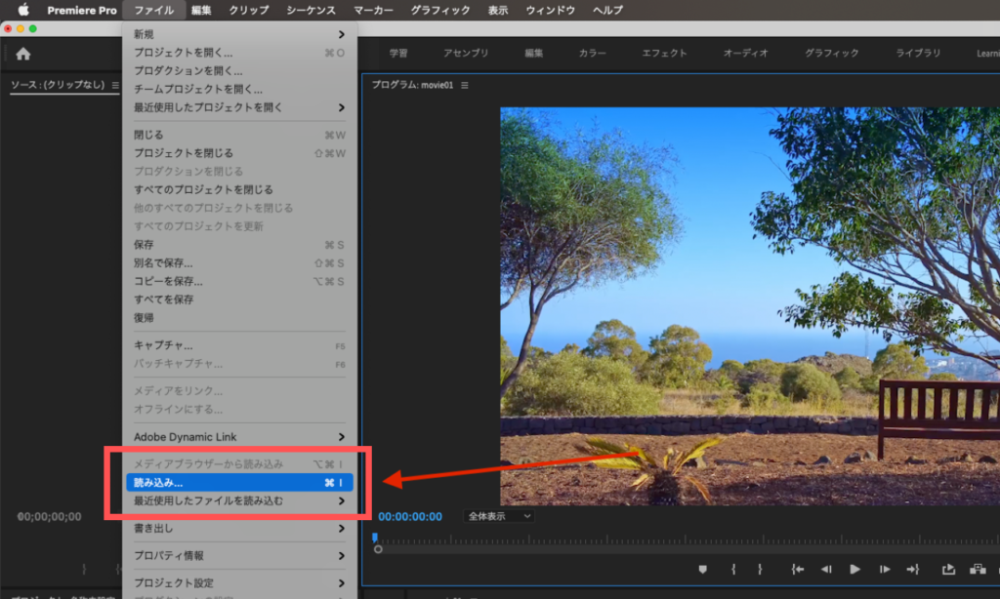This screenshot has width=1000, height=599.
Task: Click the blue 00:00:00:00 program timecode
Action: 410,517
